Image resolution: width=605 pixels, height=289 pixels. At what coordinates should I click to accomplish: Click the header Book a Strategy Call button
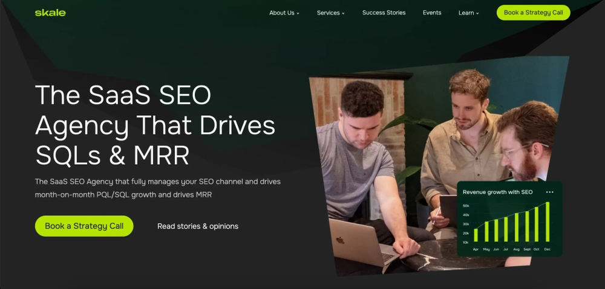(533, 13)
